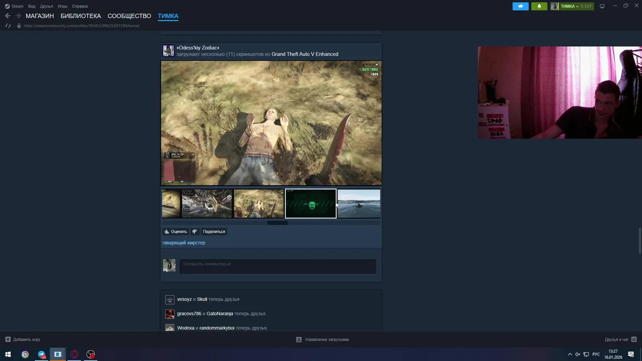Open the +Odess'kiy Zodiac+ profile name link

click(x=198, y=48)
